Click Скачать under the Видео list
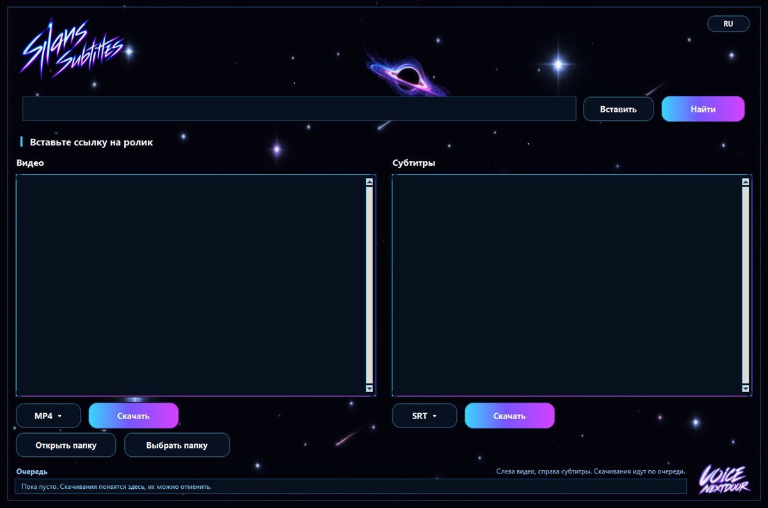 click(x=133, y=416)
